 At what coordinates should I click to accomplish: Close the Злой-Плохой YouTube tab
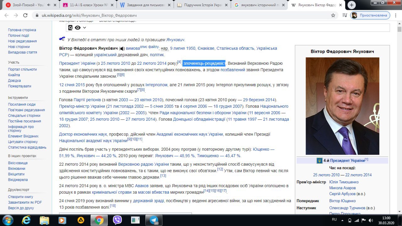55,5
